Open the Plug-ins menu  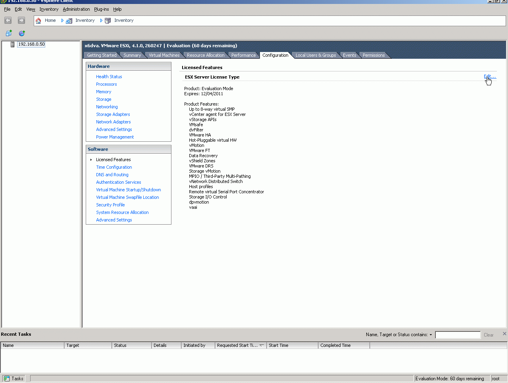point(101,9)
